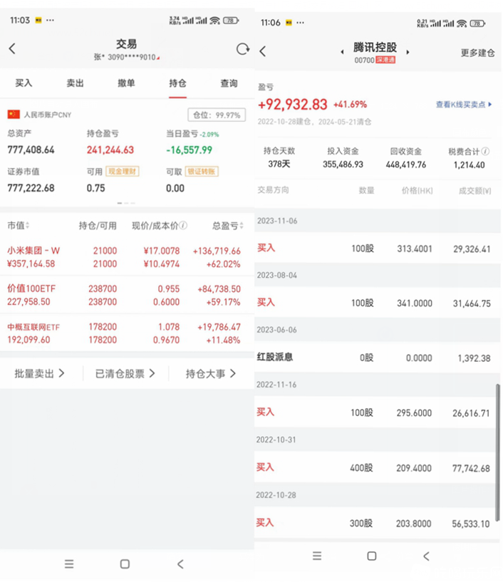Tap right phone Wi-Fi status icon
The width and height of the screenshot is (503, 582).
462,24
